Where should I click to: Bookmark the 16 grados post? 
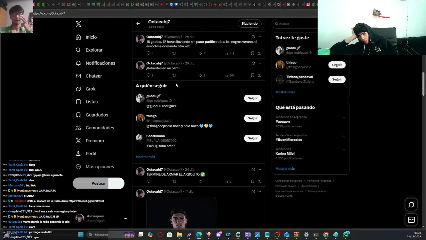[253, 53]
